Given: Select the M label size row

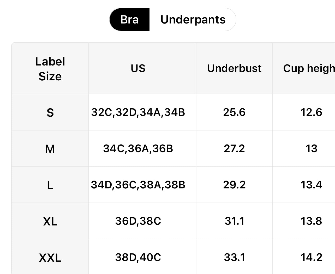Looking at the screenshot, I should tap(50, 149).
